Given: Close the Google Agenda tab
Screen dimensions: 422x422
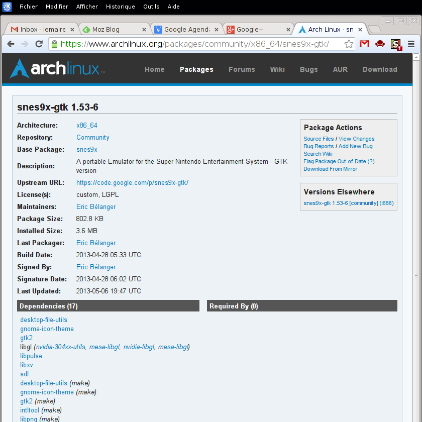Looking at the screenshot, I should coord(216,30).
